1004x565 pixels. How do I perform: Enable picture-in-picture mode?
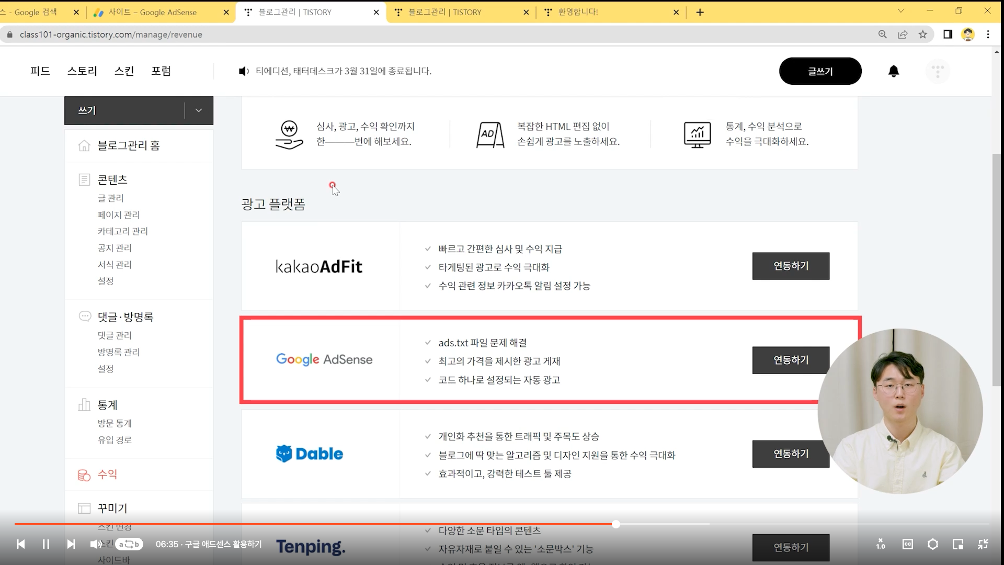[x=957, y=544]
